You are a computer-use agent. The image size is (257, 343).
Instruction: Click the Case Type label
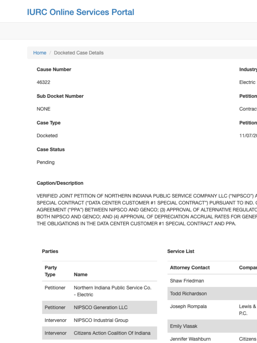point(48,123)
